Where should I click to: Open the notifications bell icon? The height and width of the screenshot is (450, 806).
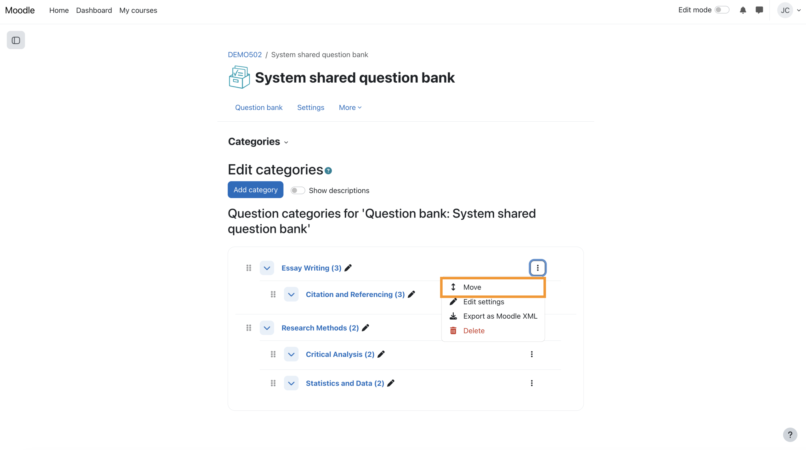tap(743, 10)
